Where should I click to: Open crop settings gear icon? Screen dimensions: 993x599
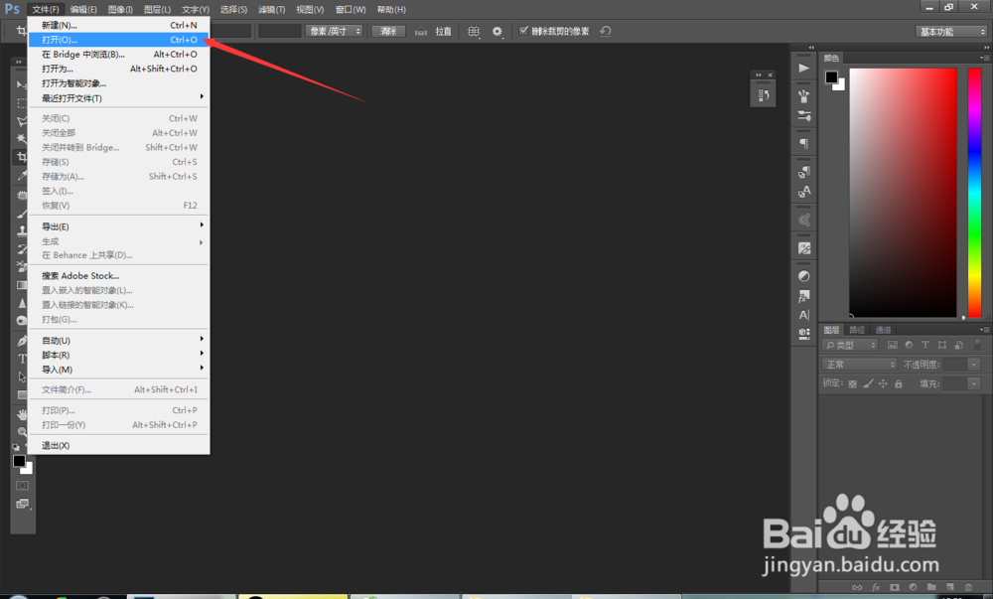pos(497,31)
